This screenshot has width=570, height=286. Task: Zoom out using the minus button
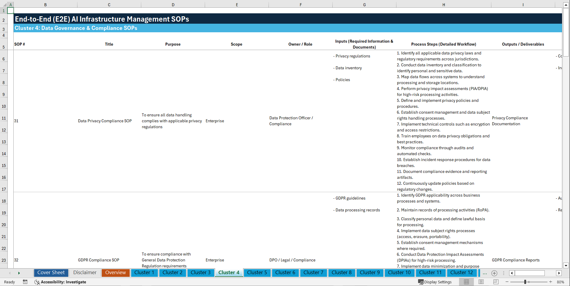[507, 282]
